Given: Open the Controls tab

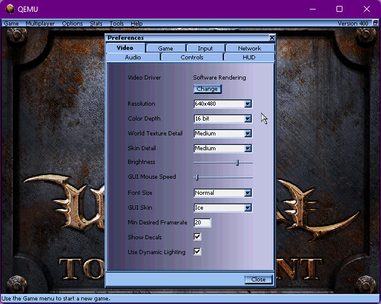Looking at the screenshot, I should point(192,58).
